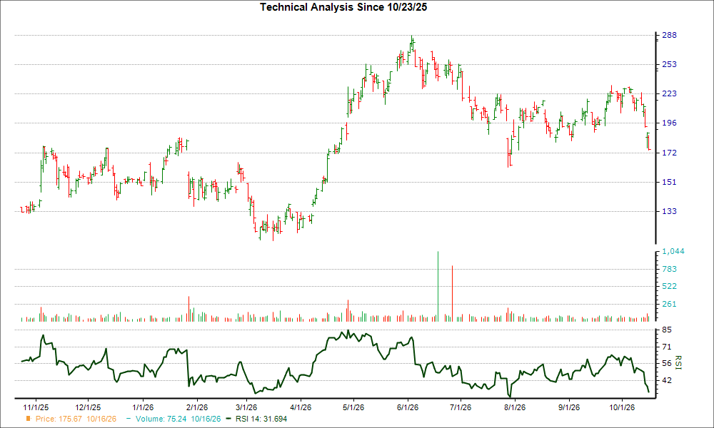Click the 'Price: 175.67 10/16/26' legend text
This screenshot has width=714, height=428.
[x=76, y=419]
